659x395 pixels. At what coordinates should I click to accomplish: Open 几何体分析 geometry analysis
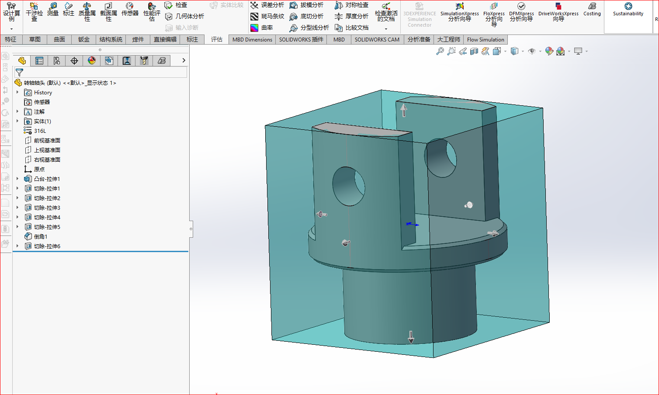pyautogui.click(x=184, y=16)
